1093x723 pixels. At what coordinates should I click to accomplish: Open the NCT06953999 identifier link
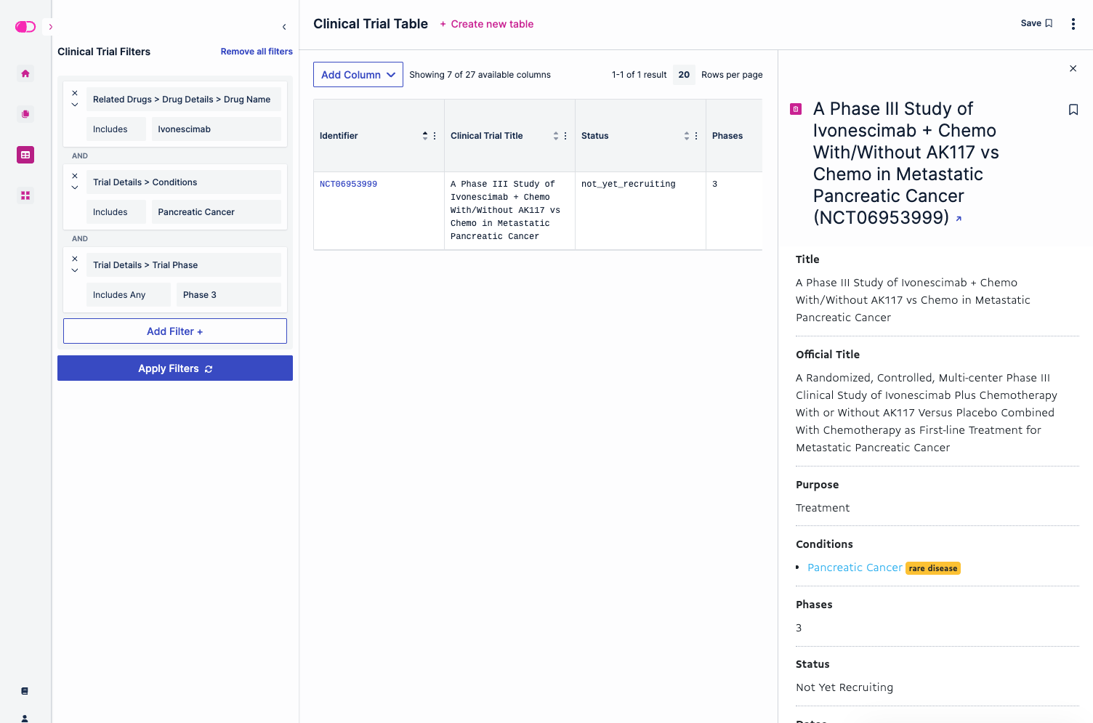(348, 185)
